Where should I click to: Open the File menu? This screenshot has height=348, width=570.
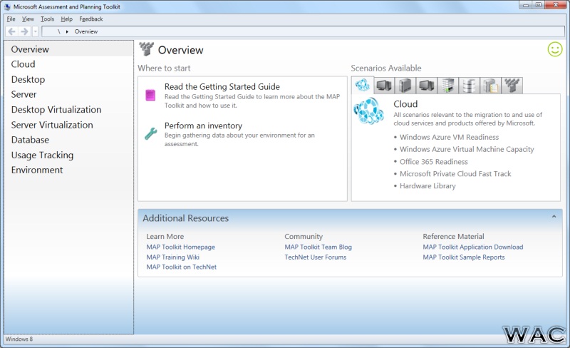coord(11,19)
